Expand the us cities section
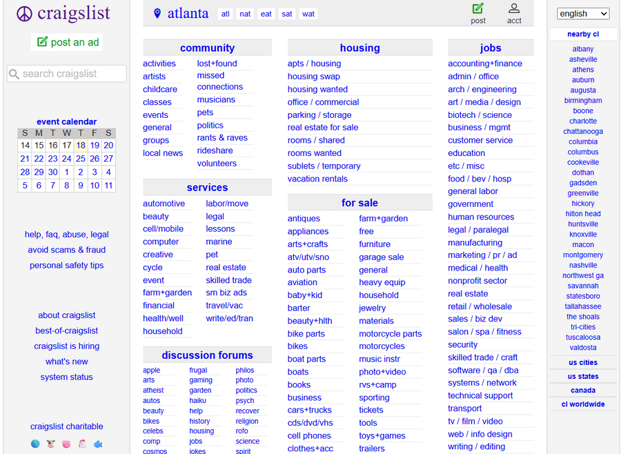 (583, 362)
